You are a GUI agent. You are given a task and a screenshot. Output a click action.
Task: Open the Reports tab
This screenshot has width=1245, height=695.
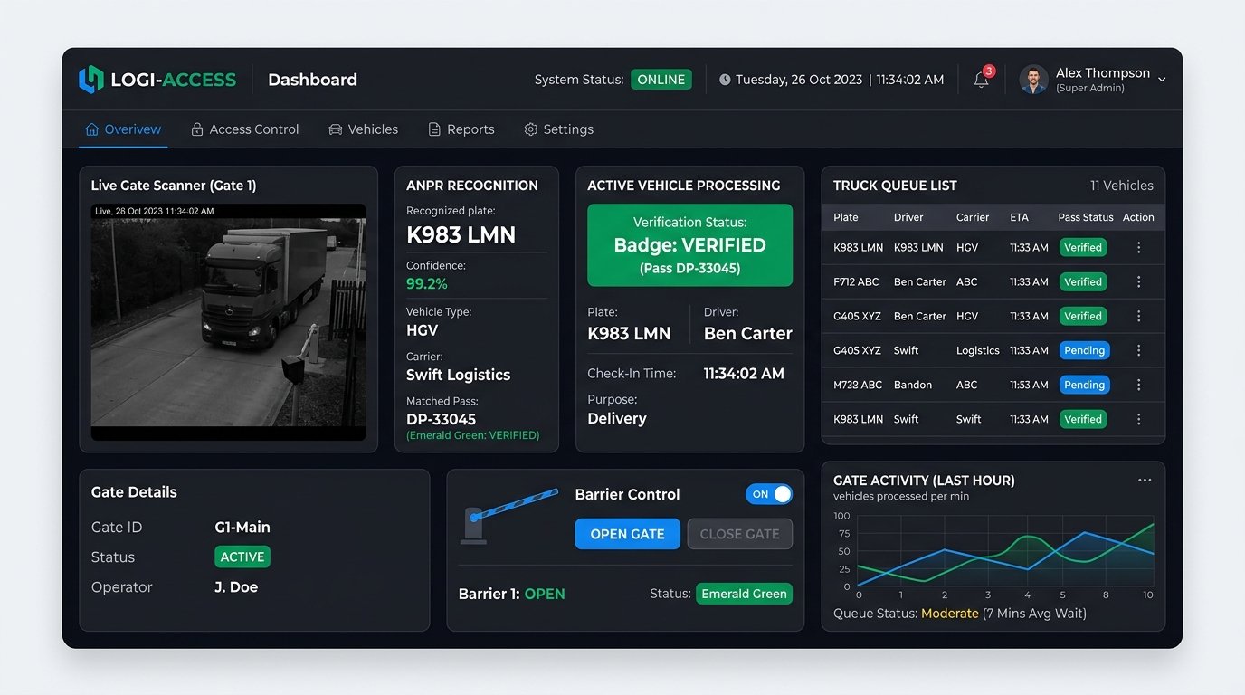pyautogui.click(x=461, y=129)
